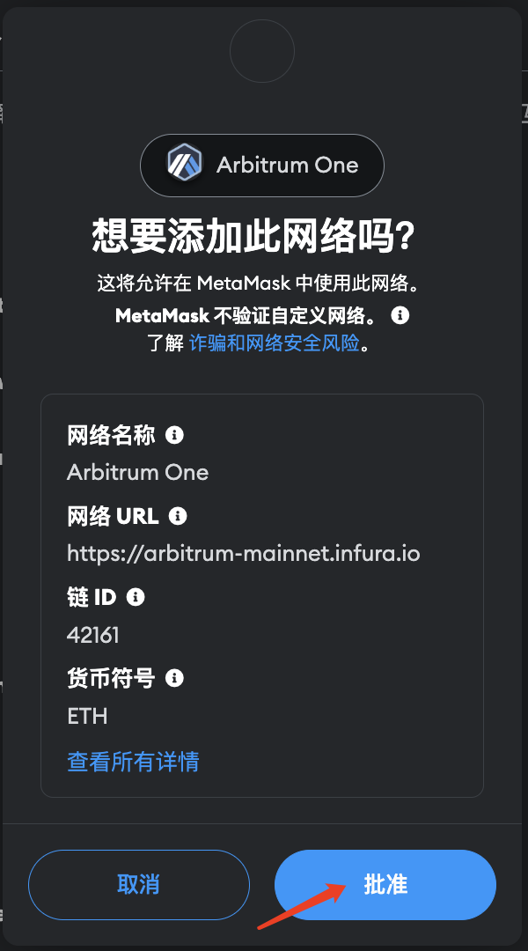The image size is (528, 951).
Task: Click the empty circular avatar at top
Action: (262, 51)
